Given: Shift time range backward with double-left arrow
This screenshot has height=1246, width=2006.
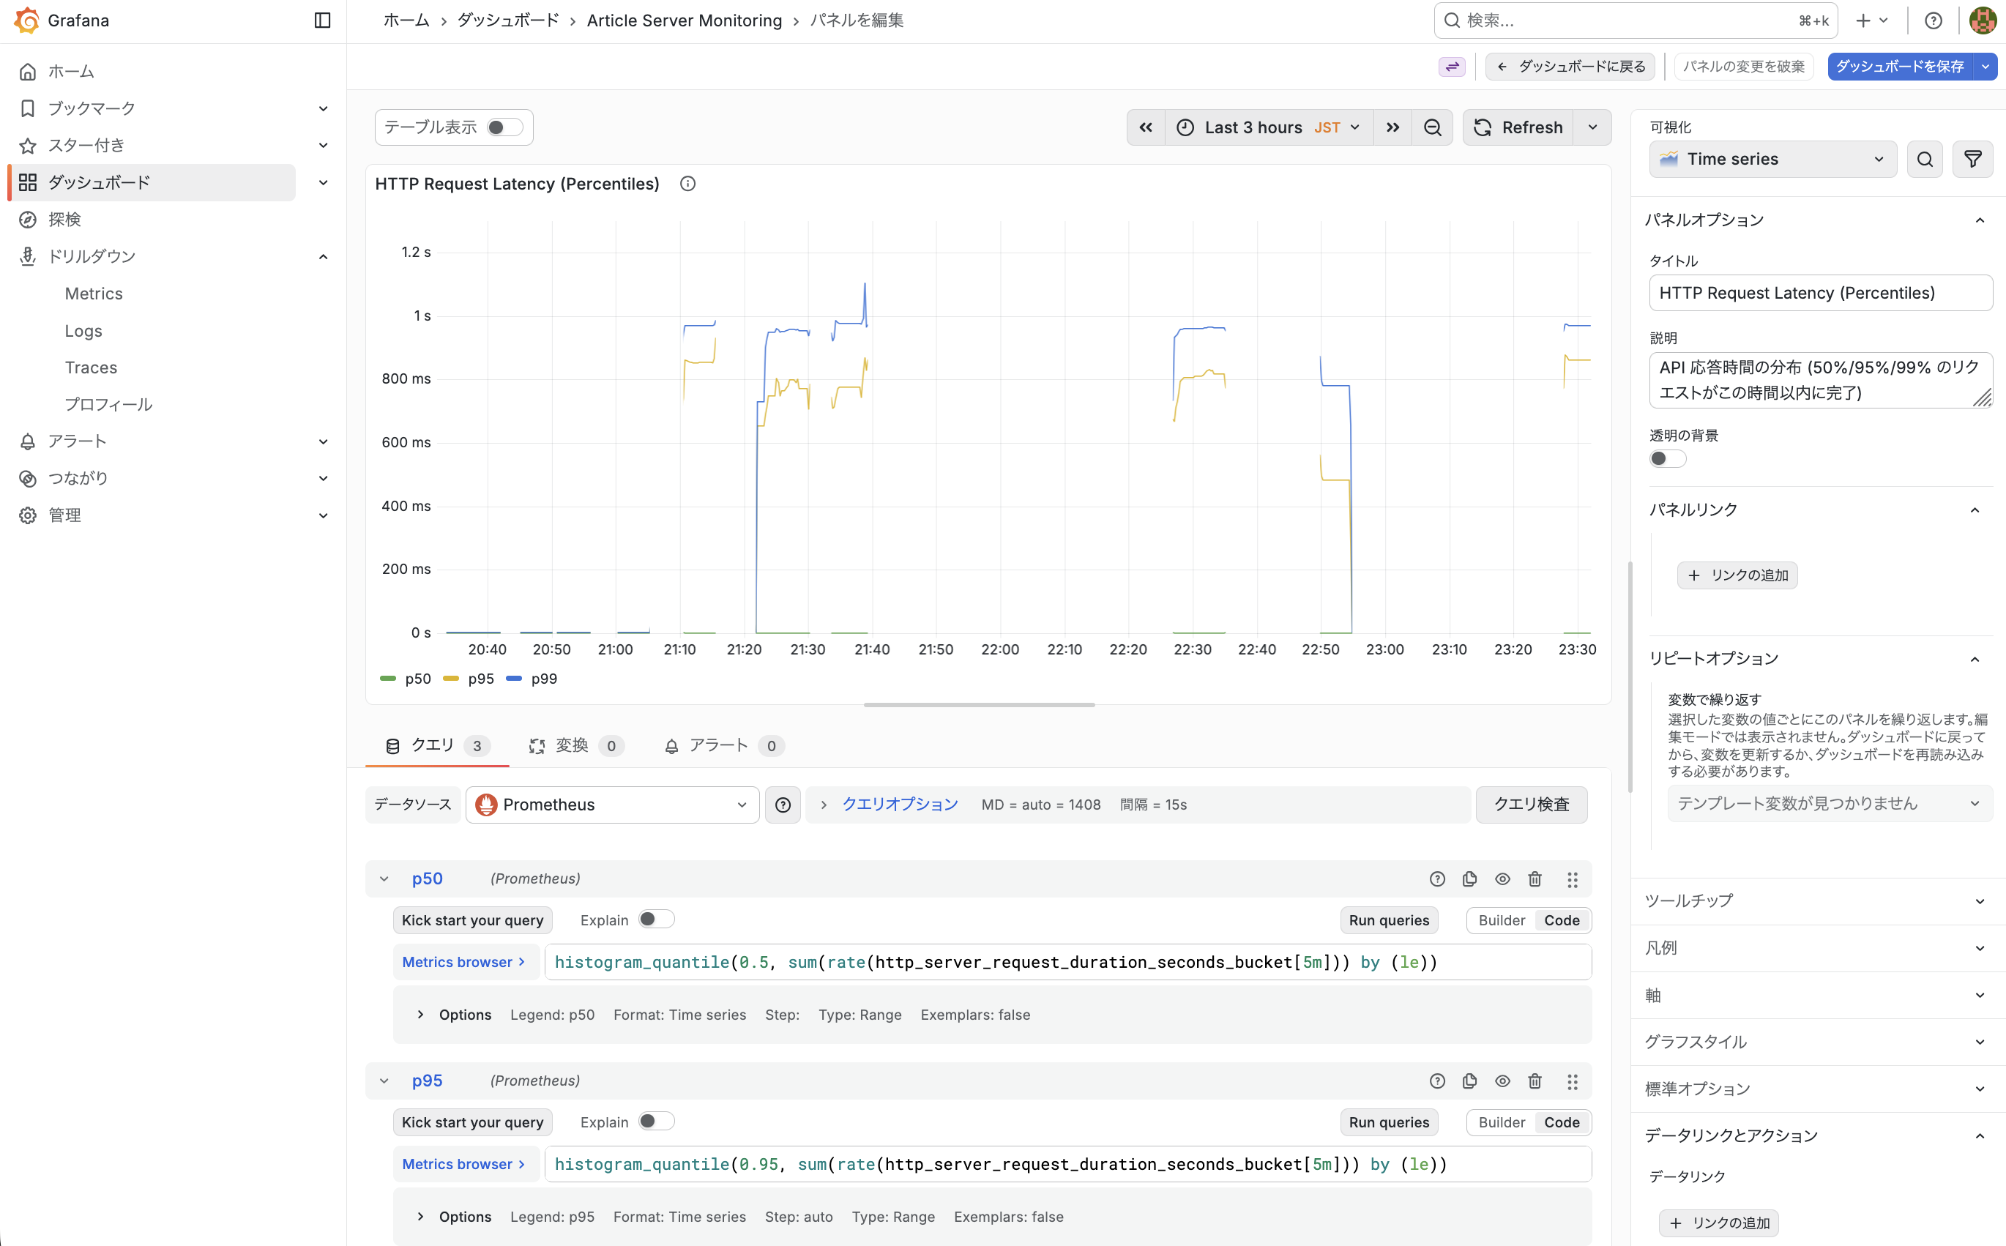Looking at the screenshot, I should 1146,127.
